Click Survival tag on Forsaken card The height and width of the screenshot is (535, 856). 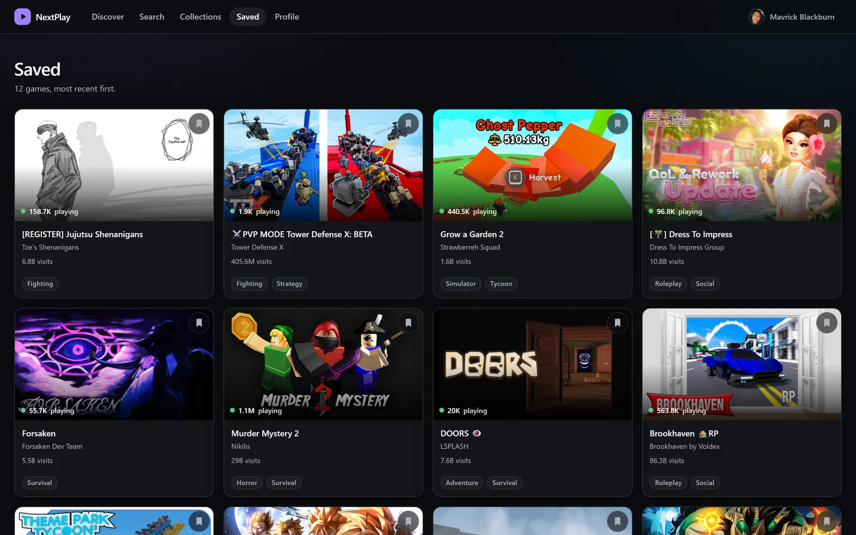coord(40,483)
